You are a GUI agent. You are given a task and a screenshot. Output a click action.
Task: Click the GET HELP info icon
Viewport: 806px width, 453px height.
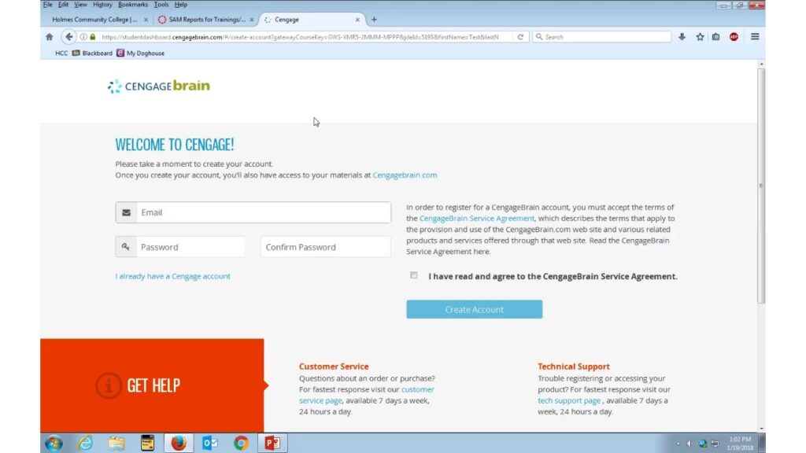pos(108,385)
